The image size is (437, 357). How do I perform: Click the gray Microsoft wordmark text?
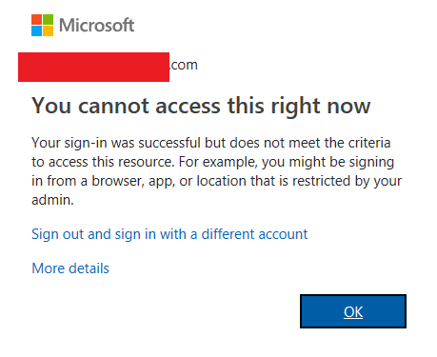(x=97, y=25)
